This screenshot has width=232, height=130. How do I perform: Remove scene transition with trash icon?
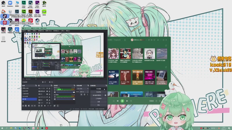coord(84,95)
